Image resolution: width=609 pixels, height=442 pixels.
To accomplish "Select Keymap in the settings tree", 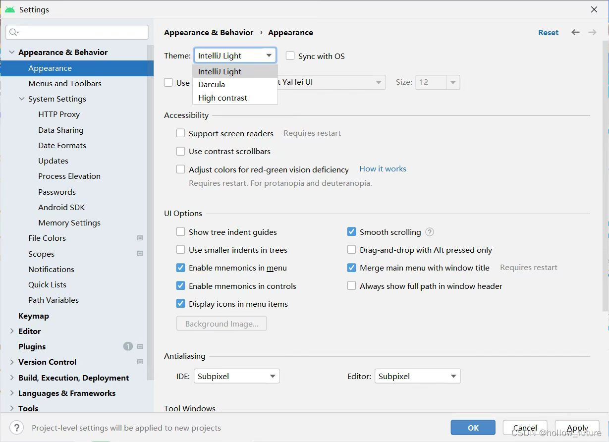I will coord(34,316).
